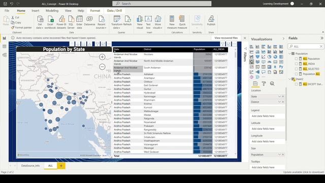This screenshot has height=183, width=325.
Task: Collapse the Fields pane
Action: (322, 38)
